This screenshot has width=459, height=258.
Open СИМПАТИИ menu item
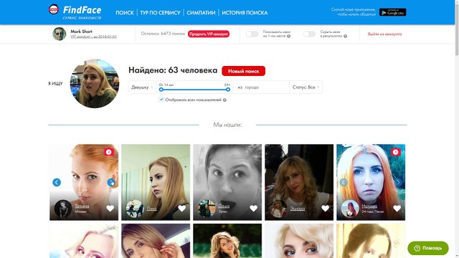click(201, 13)
